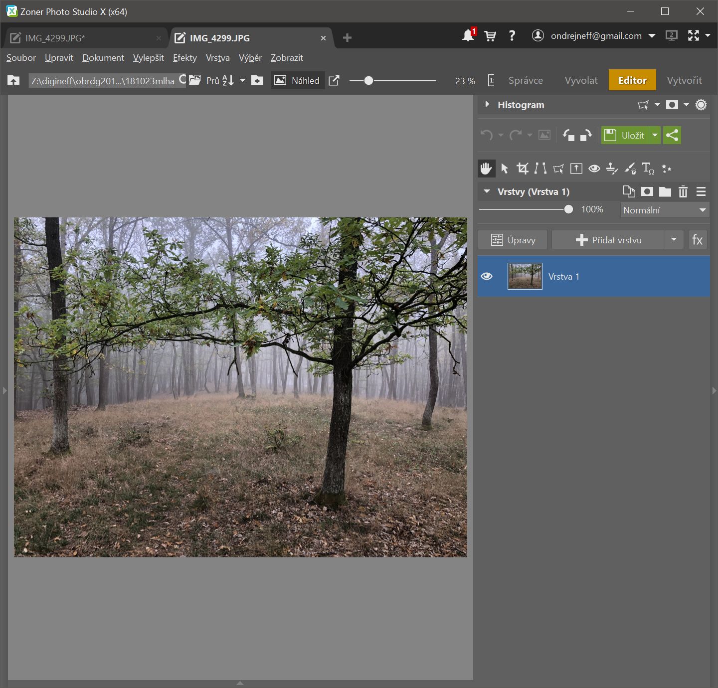This screenshot has width=718, height=688.
Task: Enter fullscreen mode
Action: pos(694,35)
